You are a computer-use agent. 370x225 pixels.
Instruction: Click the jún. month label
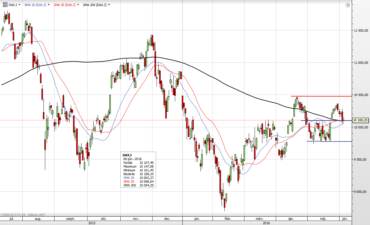[x=345, y=219]
